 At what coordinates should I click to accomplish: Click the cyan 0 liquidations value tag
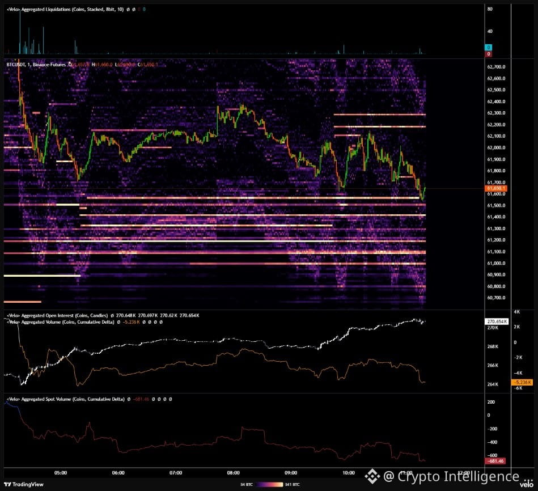[x=489, y=48]
